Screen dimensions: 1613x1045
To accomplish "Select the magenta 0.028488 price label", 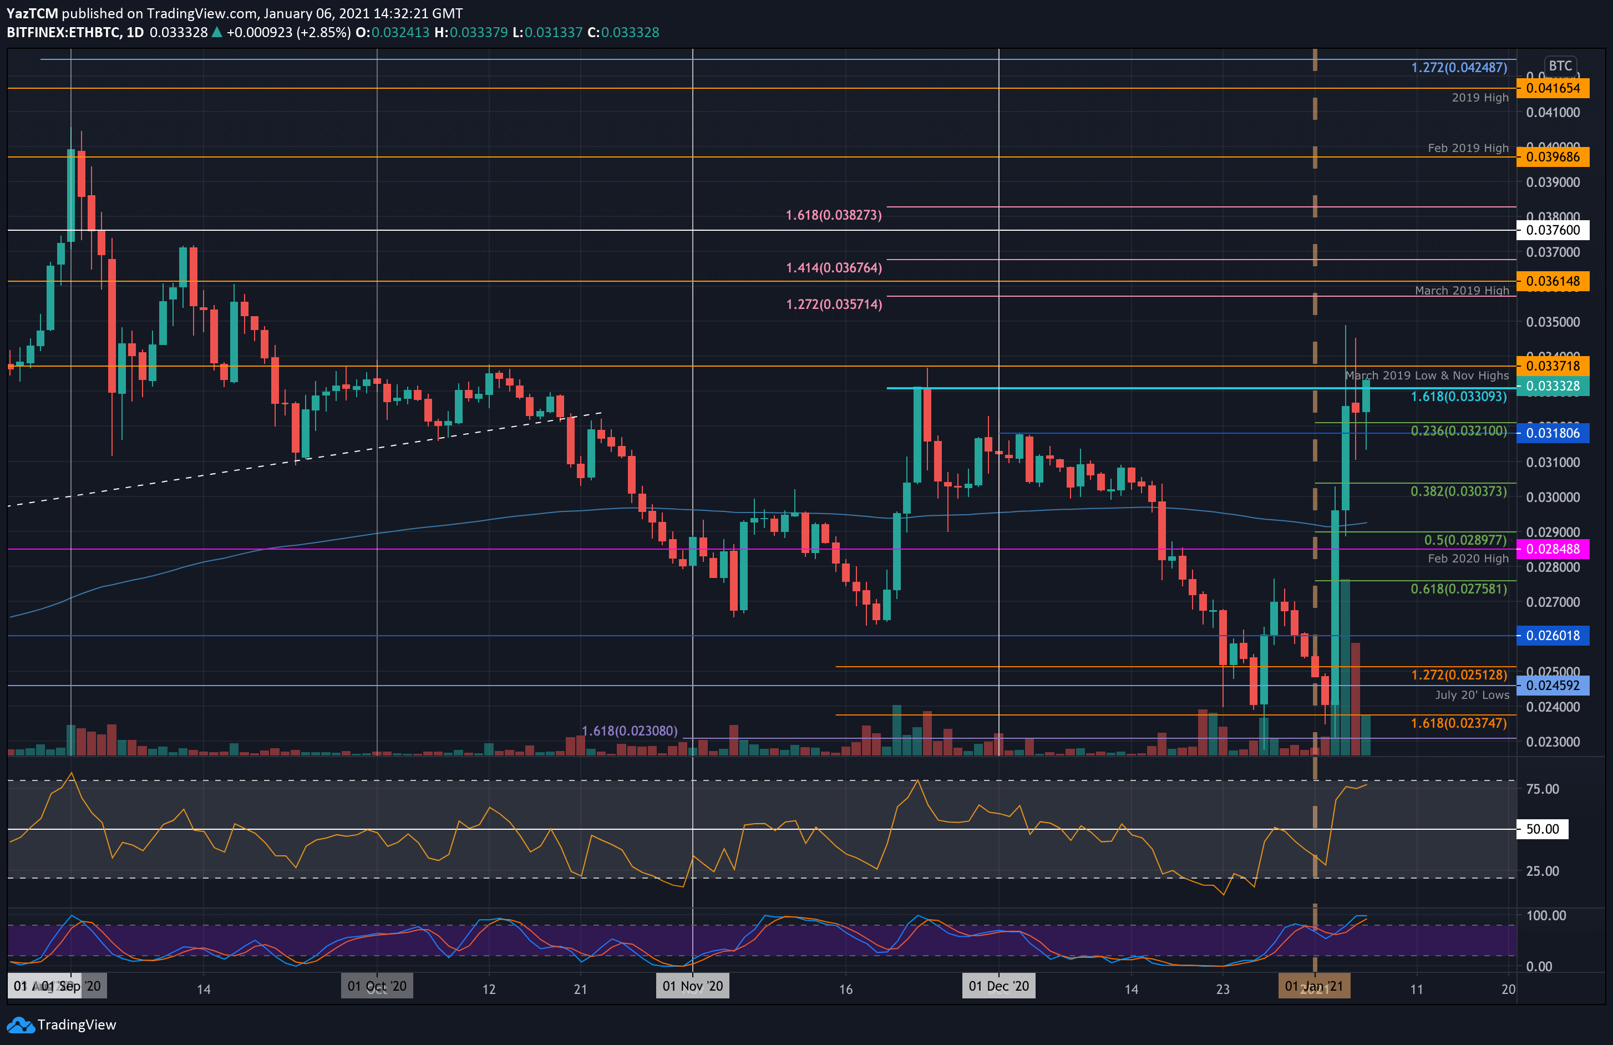I will pos(1552,550).
